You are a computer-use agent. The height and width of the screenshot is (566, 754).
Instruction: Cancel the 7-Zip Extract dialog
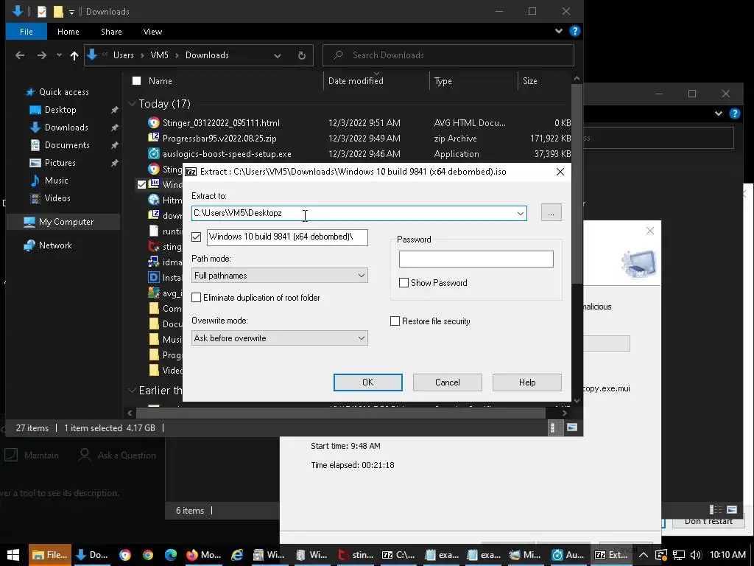click(447, 382)
